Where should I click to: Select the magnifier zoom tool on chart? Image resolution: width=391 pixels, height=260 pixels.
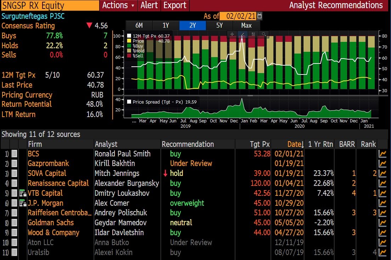coord(264,34)
